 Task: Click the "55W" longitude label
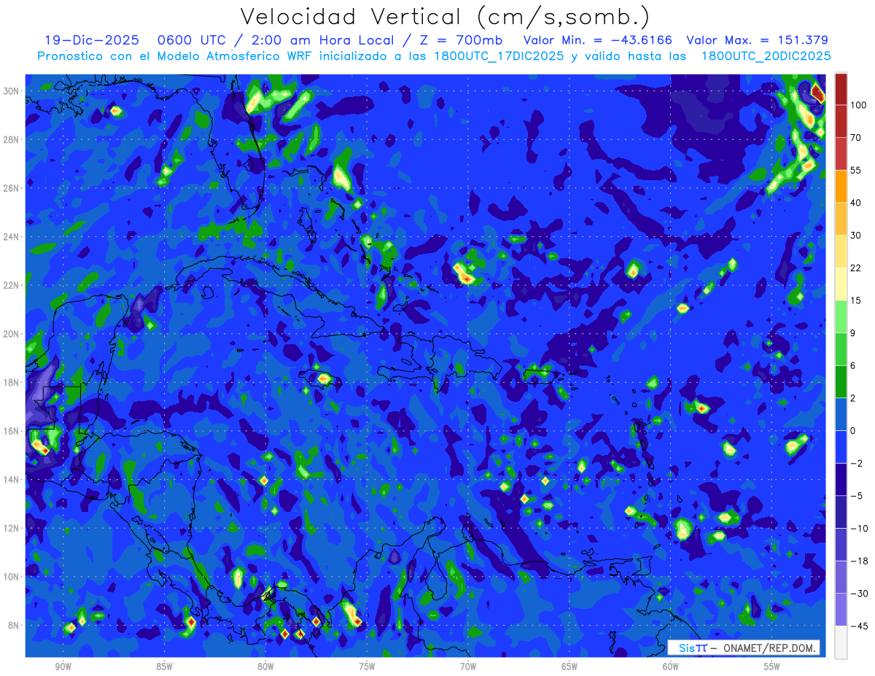(x=772, y=667)
